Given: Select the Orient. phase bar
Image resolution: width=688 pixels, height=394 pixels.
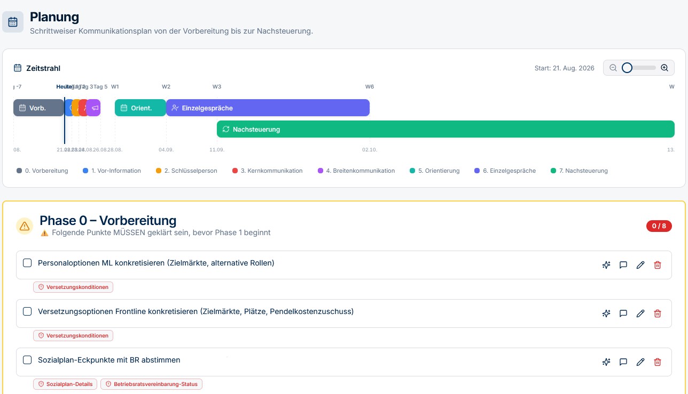Looking at the screenshot, I should [x=140, y=108].
